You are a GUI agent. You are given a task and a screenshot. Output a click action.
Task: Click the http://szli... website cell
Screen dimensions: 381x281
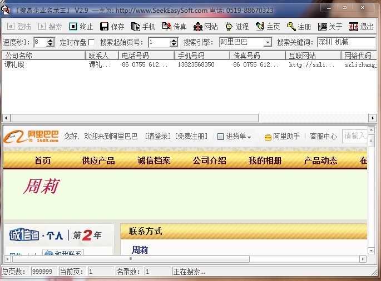pos(311,64)
